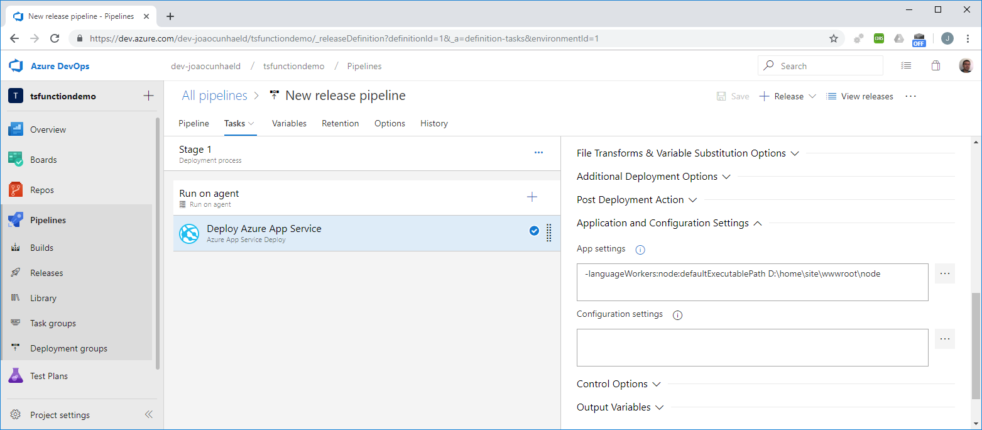Viewport: 982px width, 430px height.
Task: Open tsfunctiondemo breadcrumb link
Action: (293, 66)
